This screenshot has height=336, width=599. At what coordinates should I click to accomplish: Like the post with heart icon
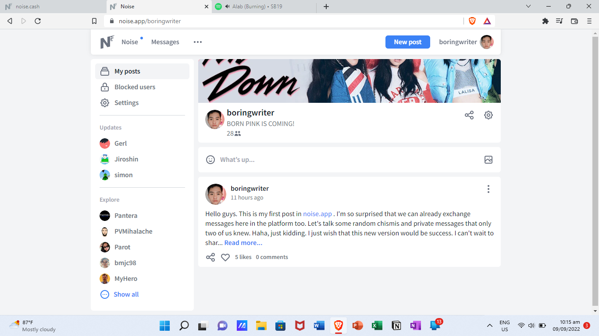point(225,257)
